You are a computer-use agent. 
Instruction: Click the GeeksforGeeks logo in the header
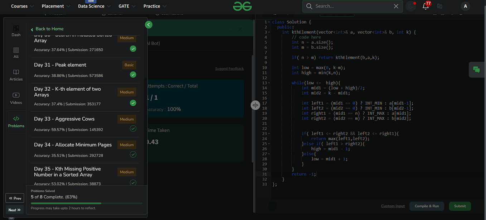[242, 6]
